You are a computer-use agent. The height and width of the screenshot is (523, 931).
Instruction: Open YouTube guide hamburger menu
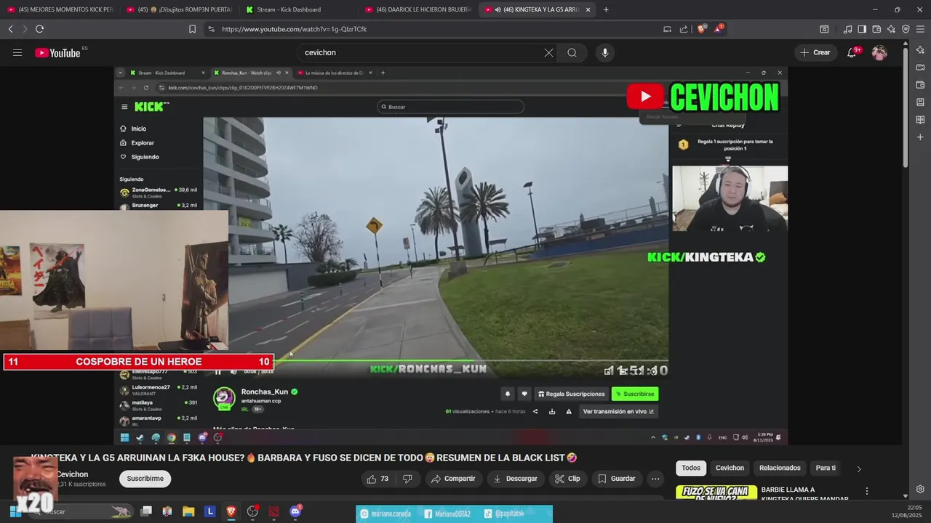[x=17, y=52]
